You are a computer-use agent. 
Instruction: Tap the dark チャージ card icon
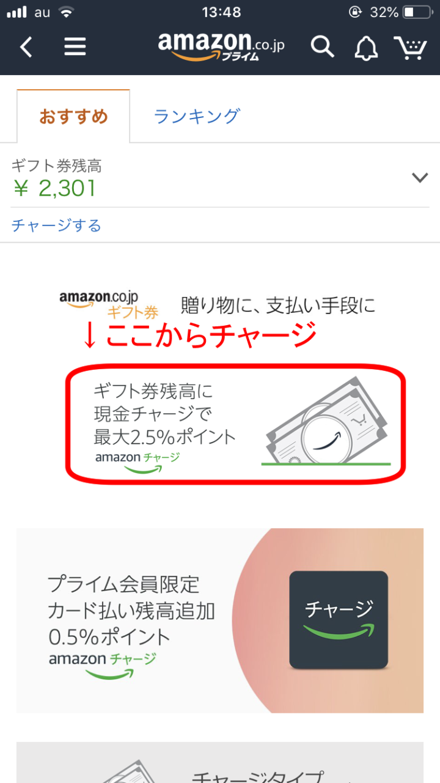[339, 620]
